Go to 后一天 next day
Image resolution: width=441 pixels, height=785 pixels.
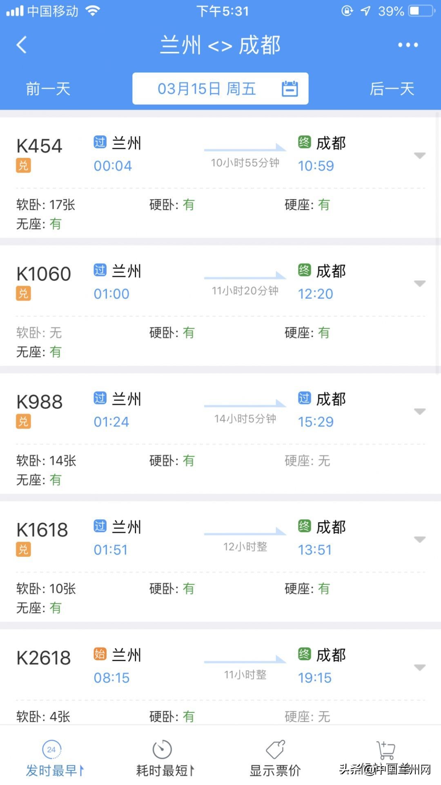[392, 89]
